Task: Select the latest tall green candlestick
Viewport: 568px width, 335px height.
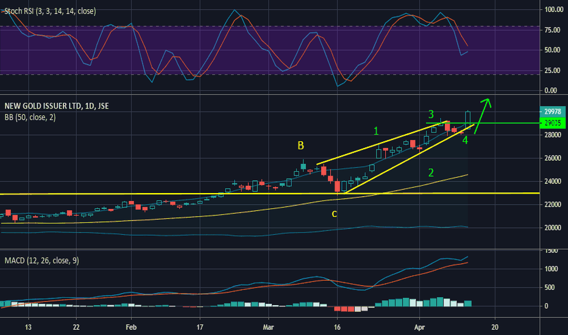Action: [x=467, y=120]
